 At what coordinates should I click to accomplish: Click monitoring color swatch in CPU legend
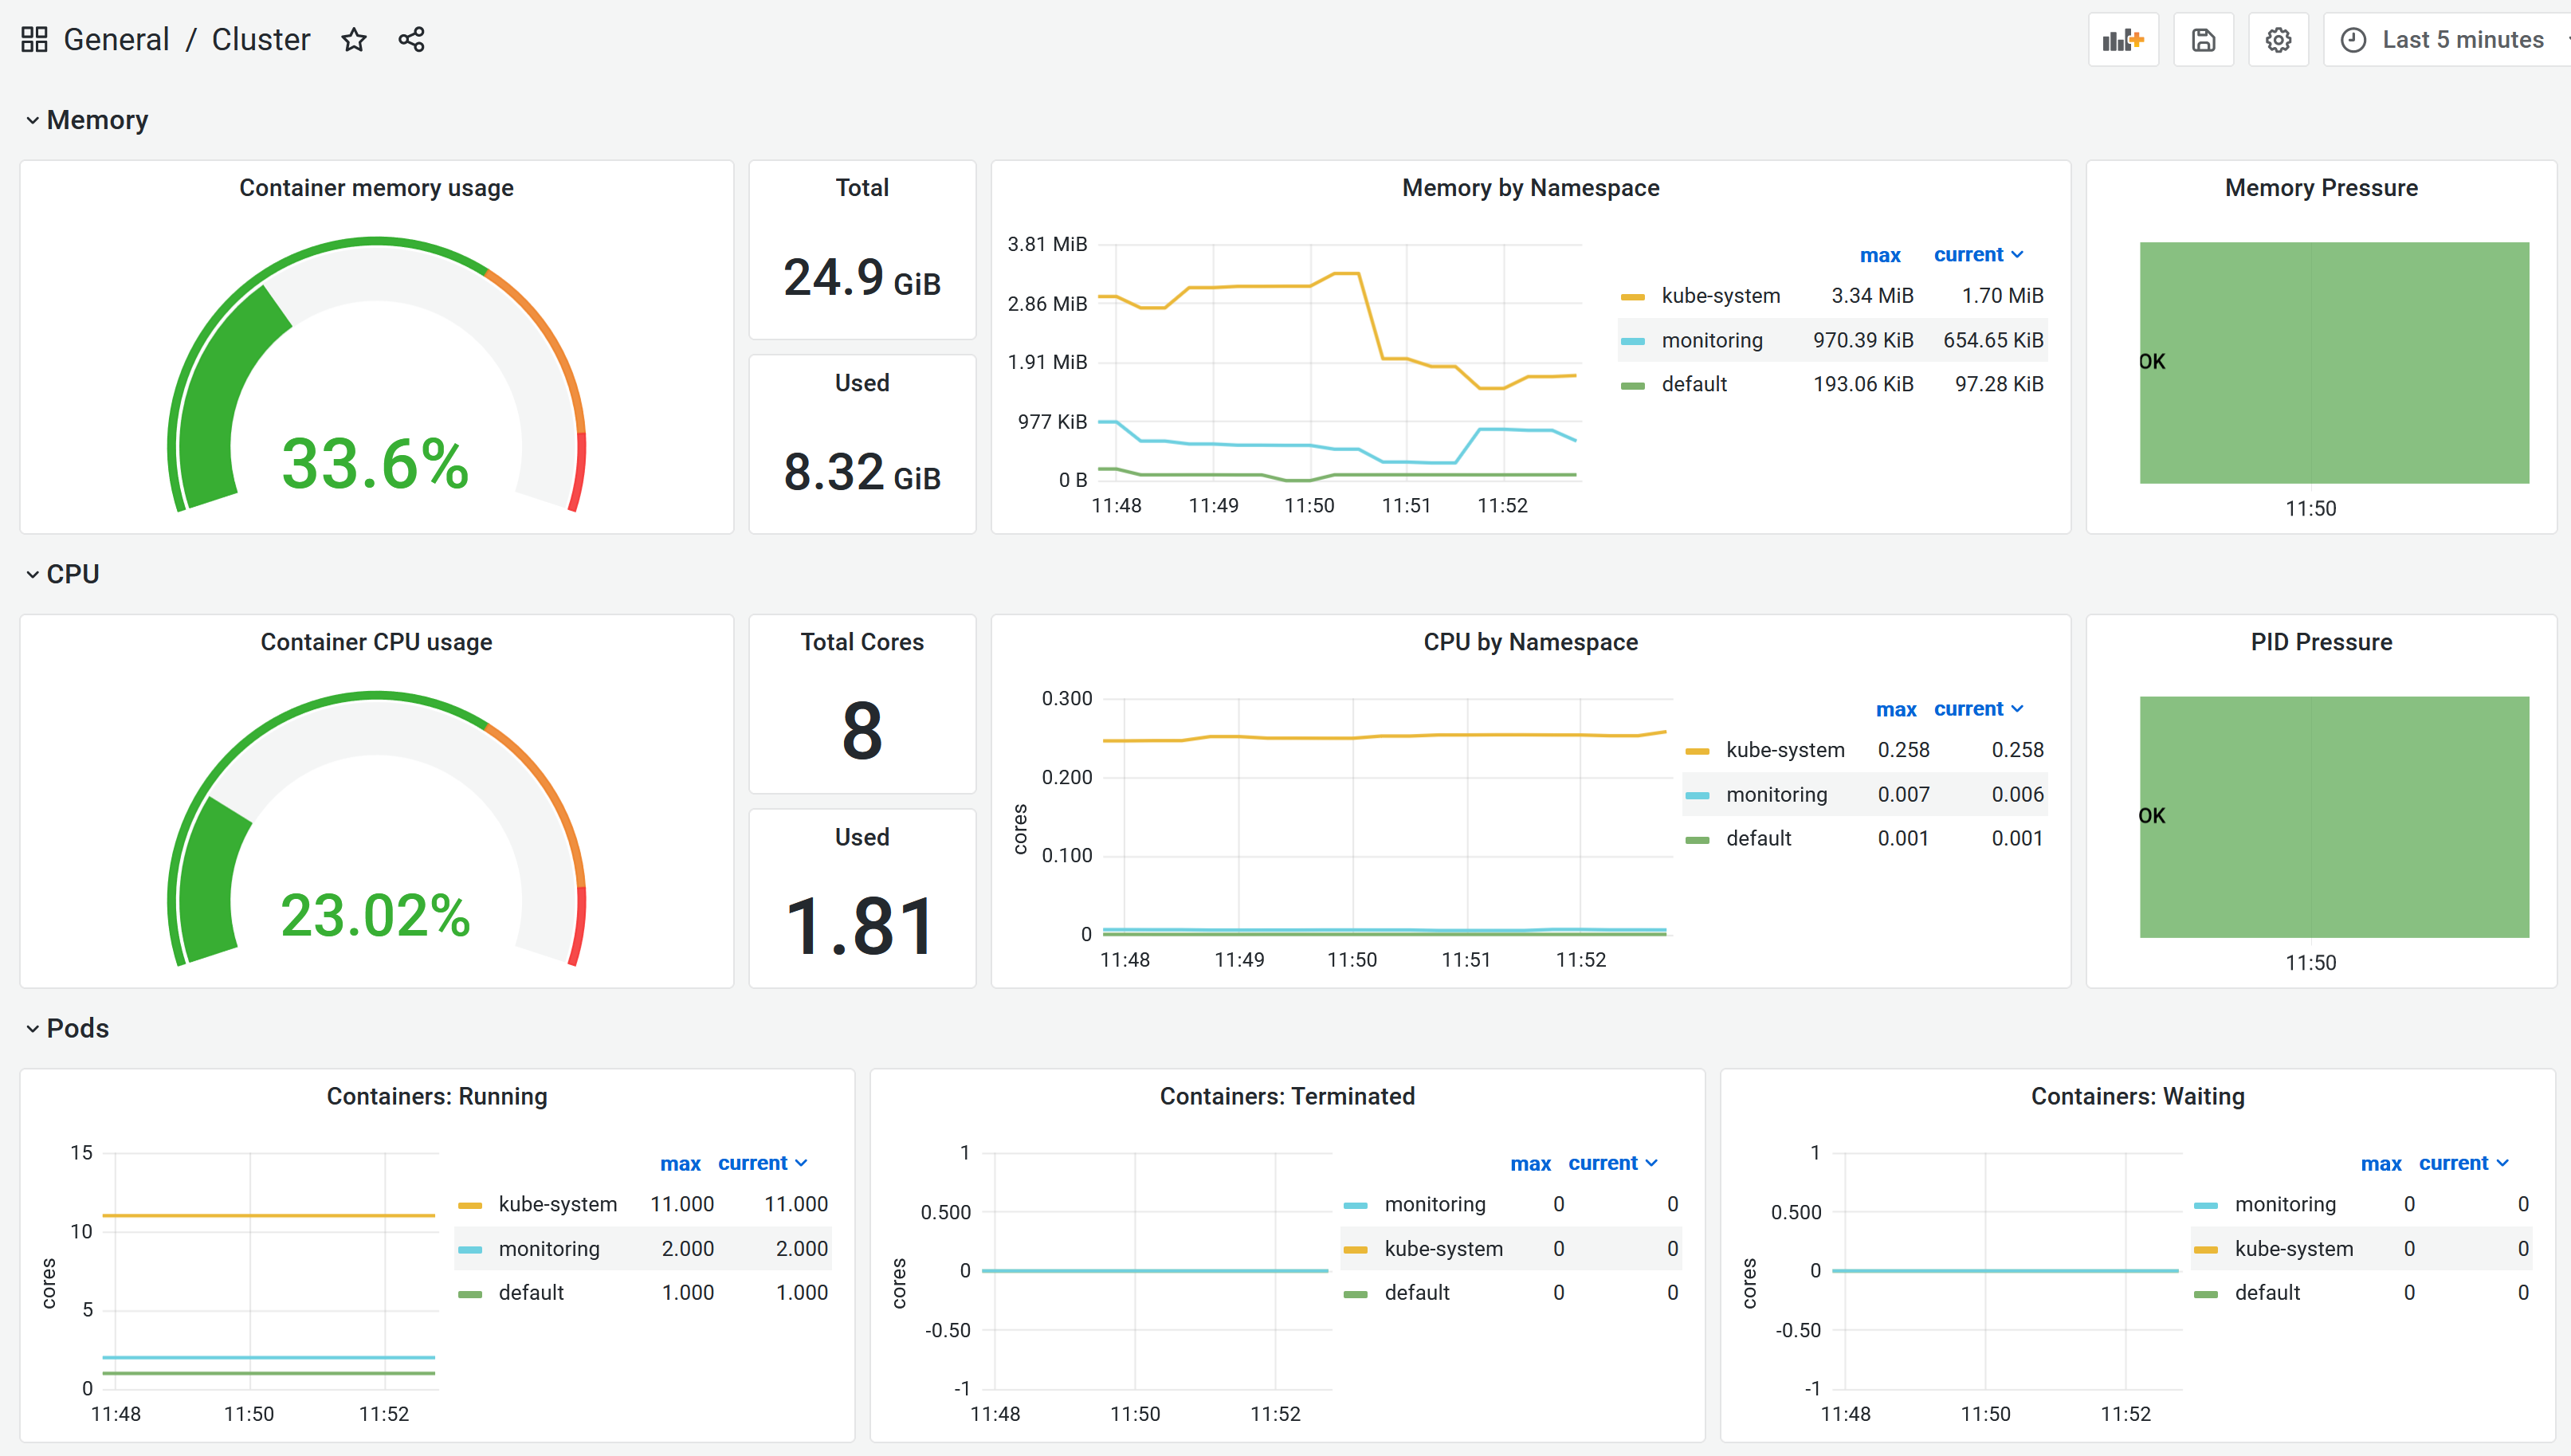pos(1697,795)
